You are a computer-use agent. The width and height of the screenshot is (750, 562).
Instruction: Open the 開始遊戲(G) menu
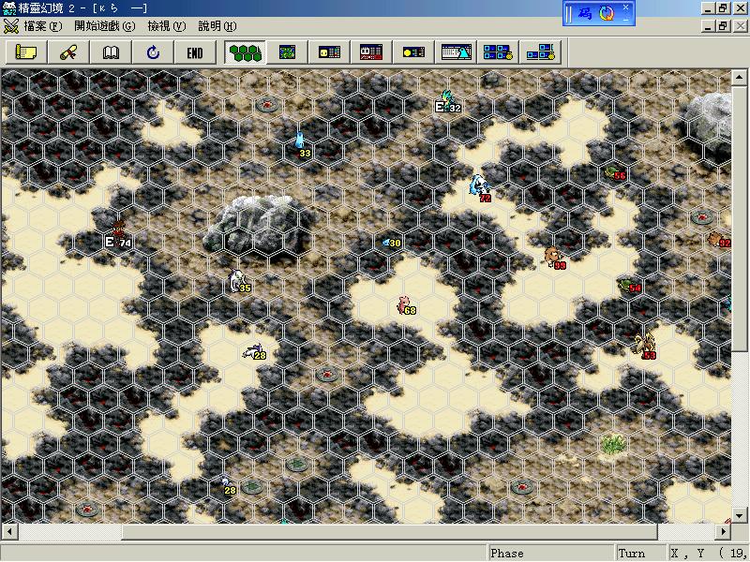tap(105, 26)
